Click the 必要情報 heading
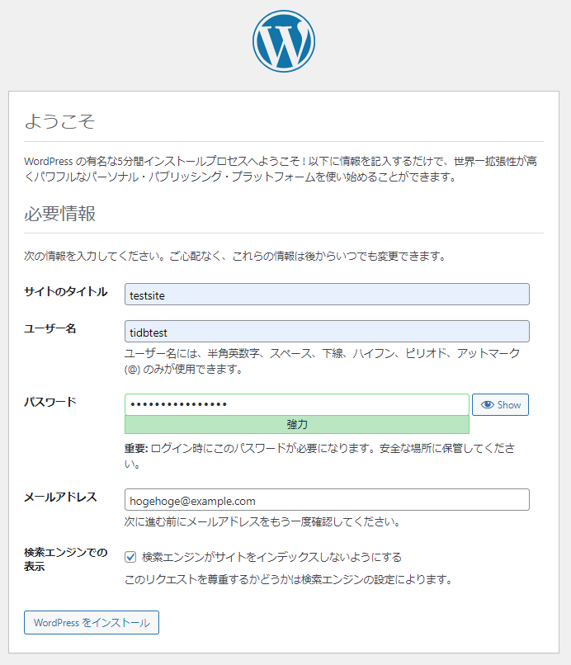 (x=59, y=214)
